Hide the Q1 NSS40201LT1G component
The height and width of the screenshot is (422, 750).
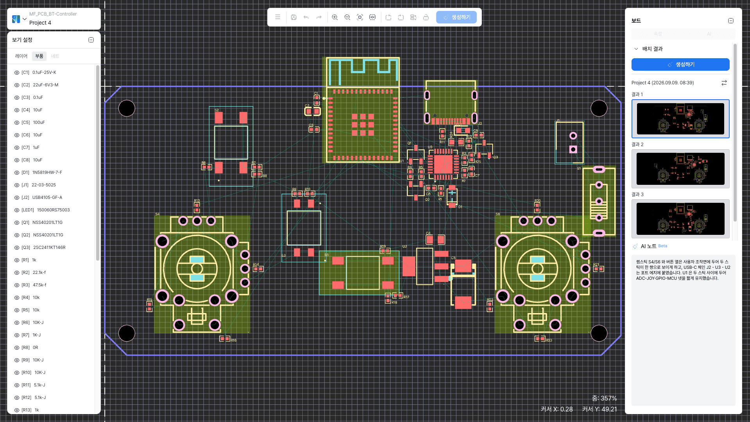pos(17,223)
